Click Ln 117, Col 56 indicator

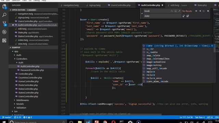(186, 117)
